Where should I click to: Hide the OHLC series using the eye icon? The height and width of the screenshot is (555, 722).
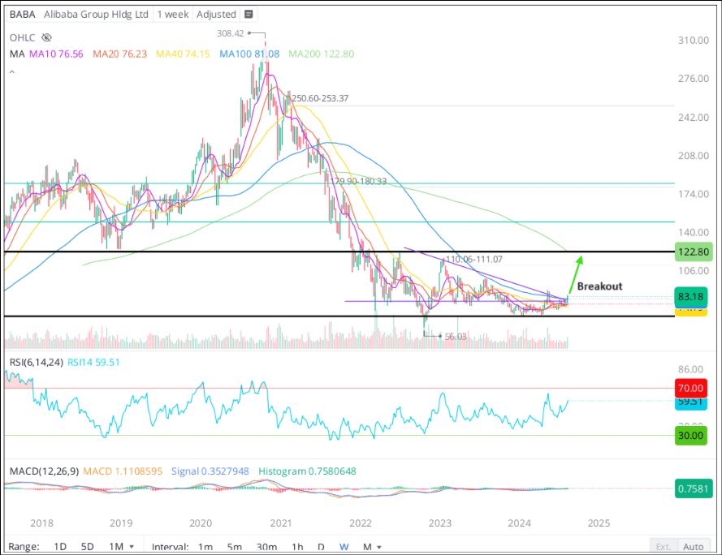pos(46,37)
